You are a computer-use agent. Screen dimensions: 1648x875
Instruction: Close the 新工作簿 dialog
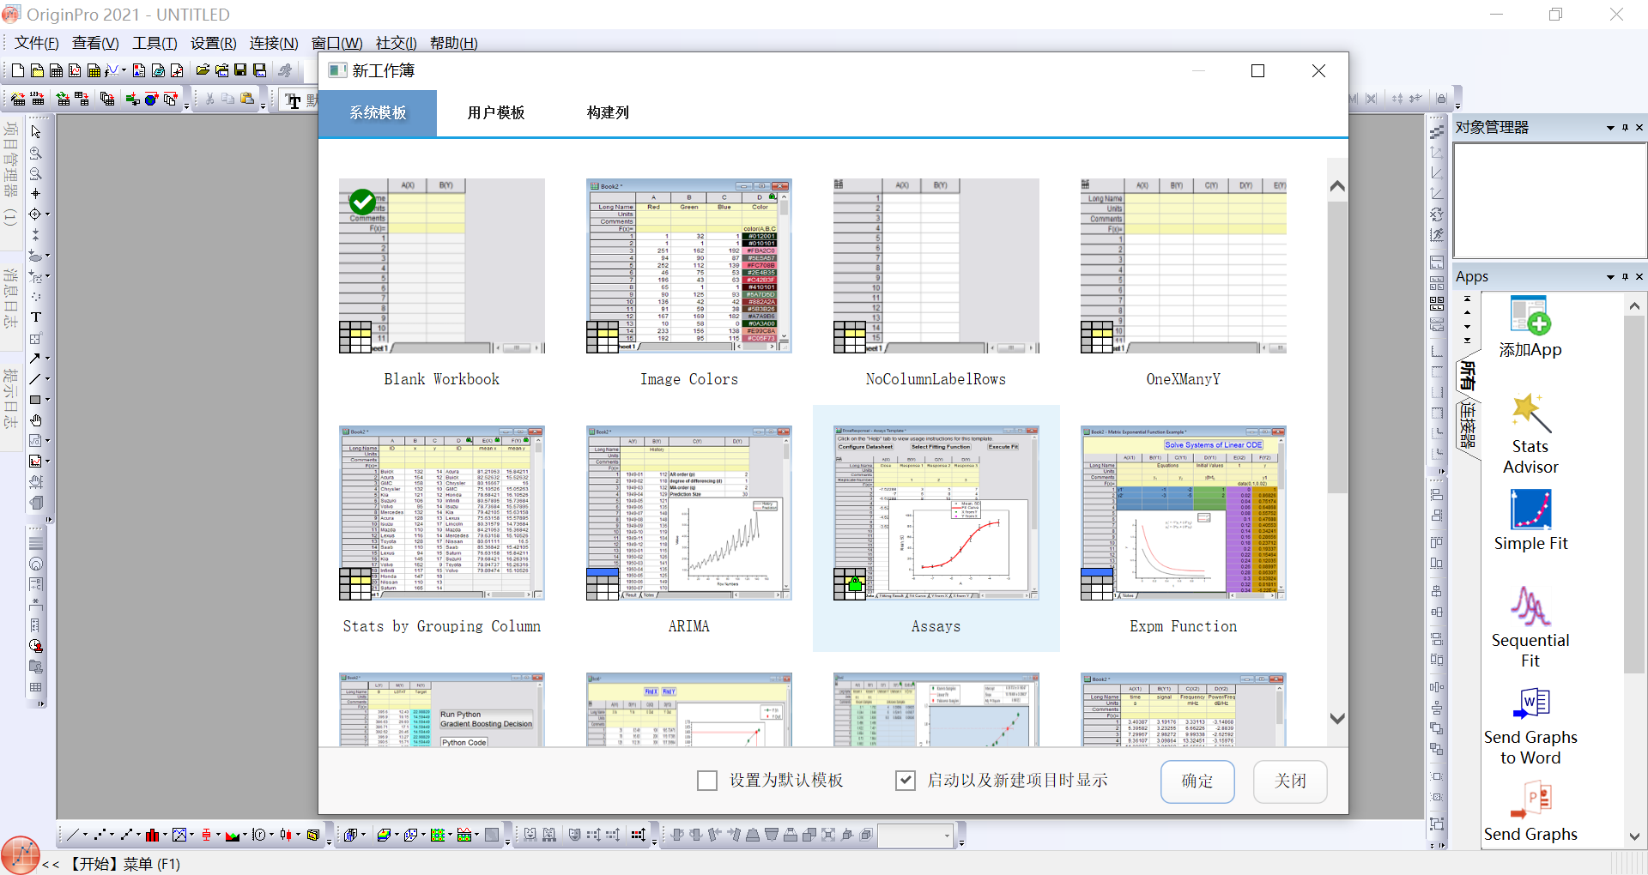pos(1318,71)
